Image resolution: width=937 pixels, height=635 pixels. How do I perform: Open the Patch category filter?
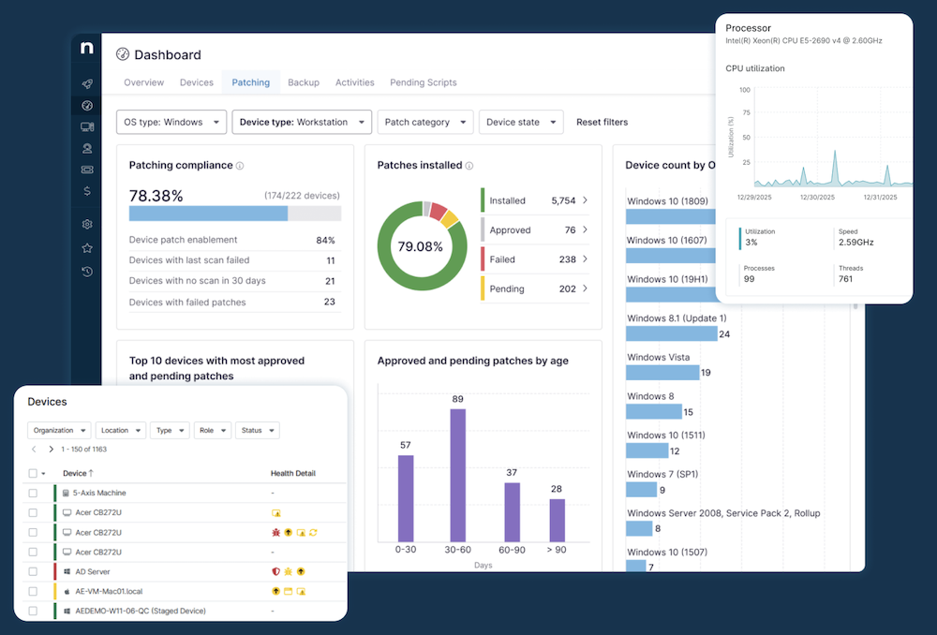click(x=425, y=122)
